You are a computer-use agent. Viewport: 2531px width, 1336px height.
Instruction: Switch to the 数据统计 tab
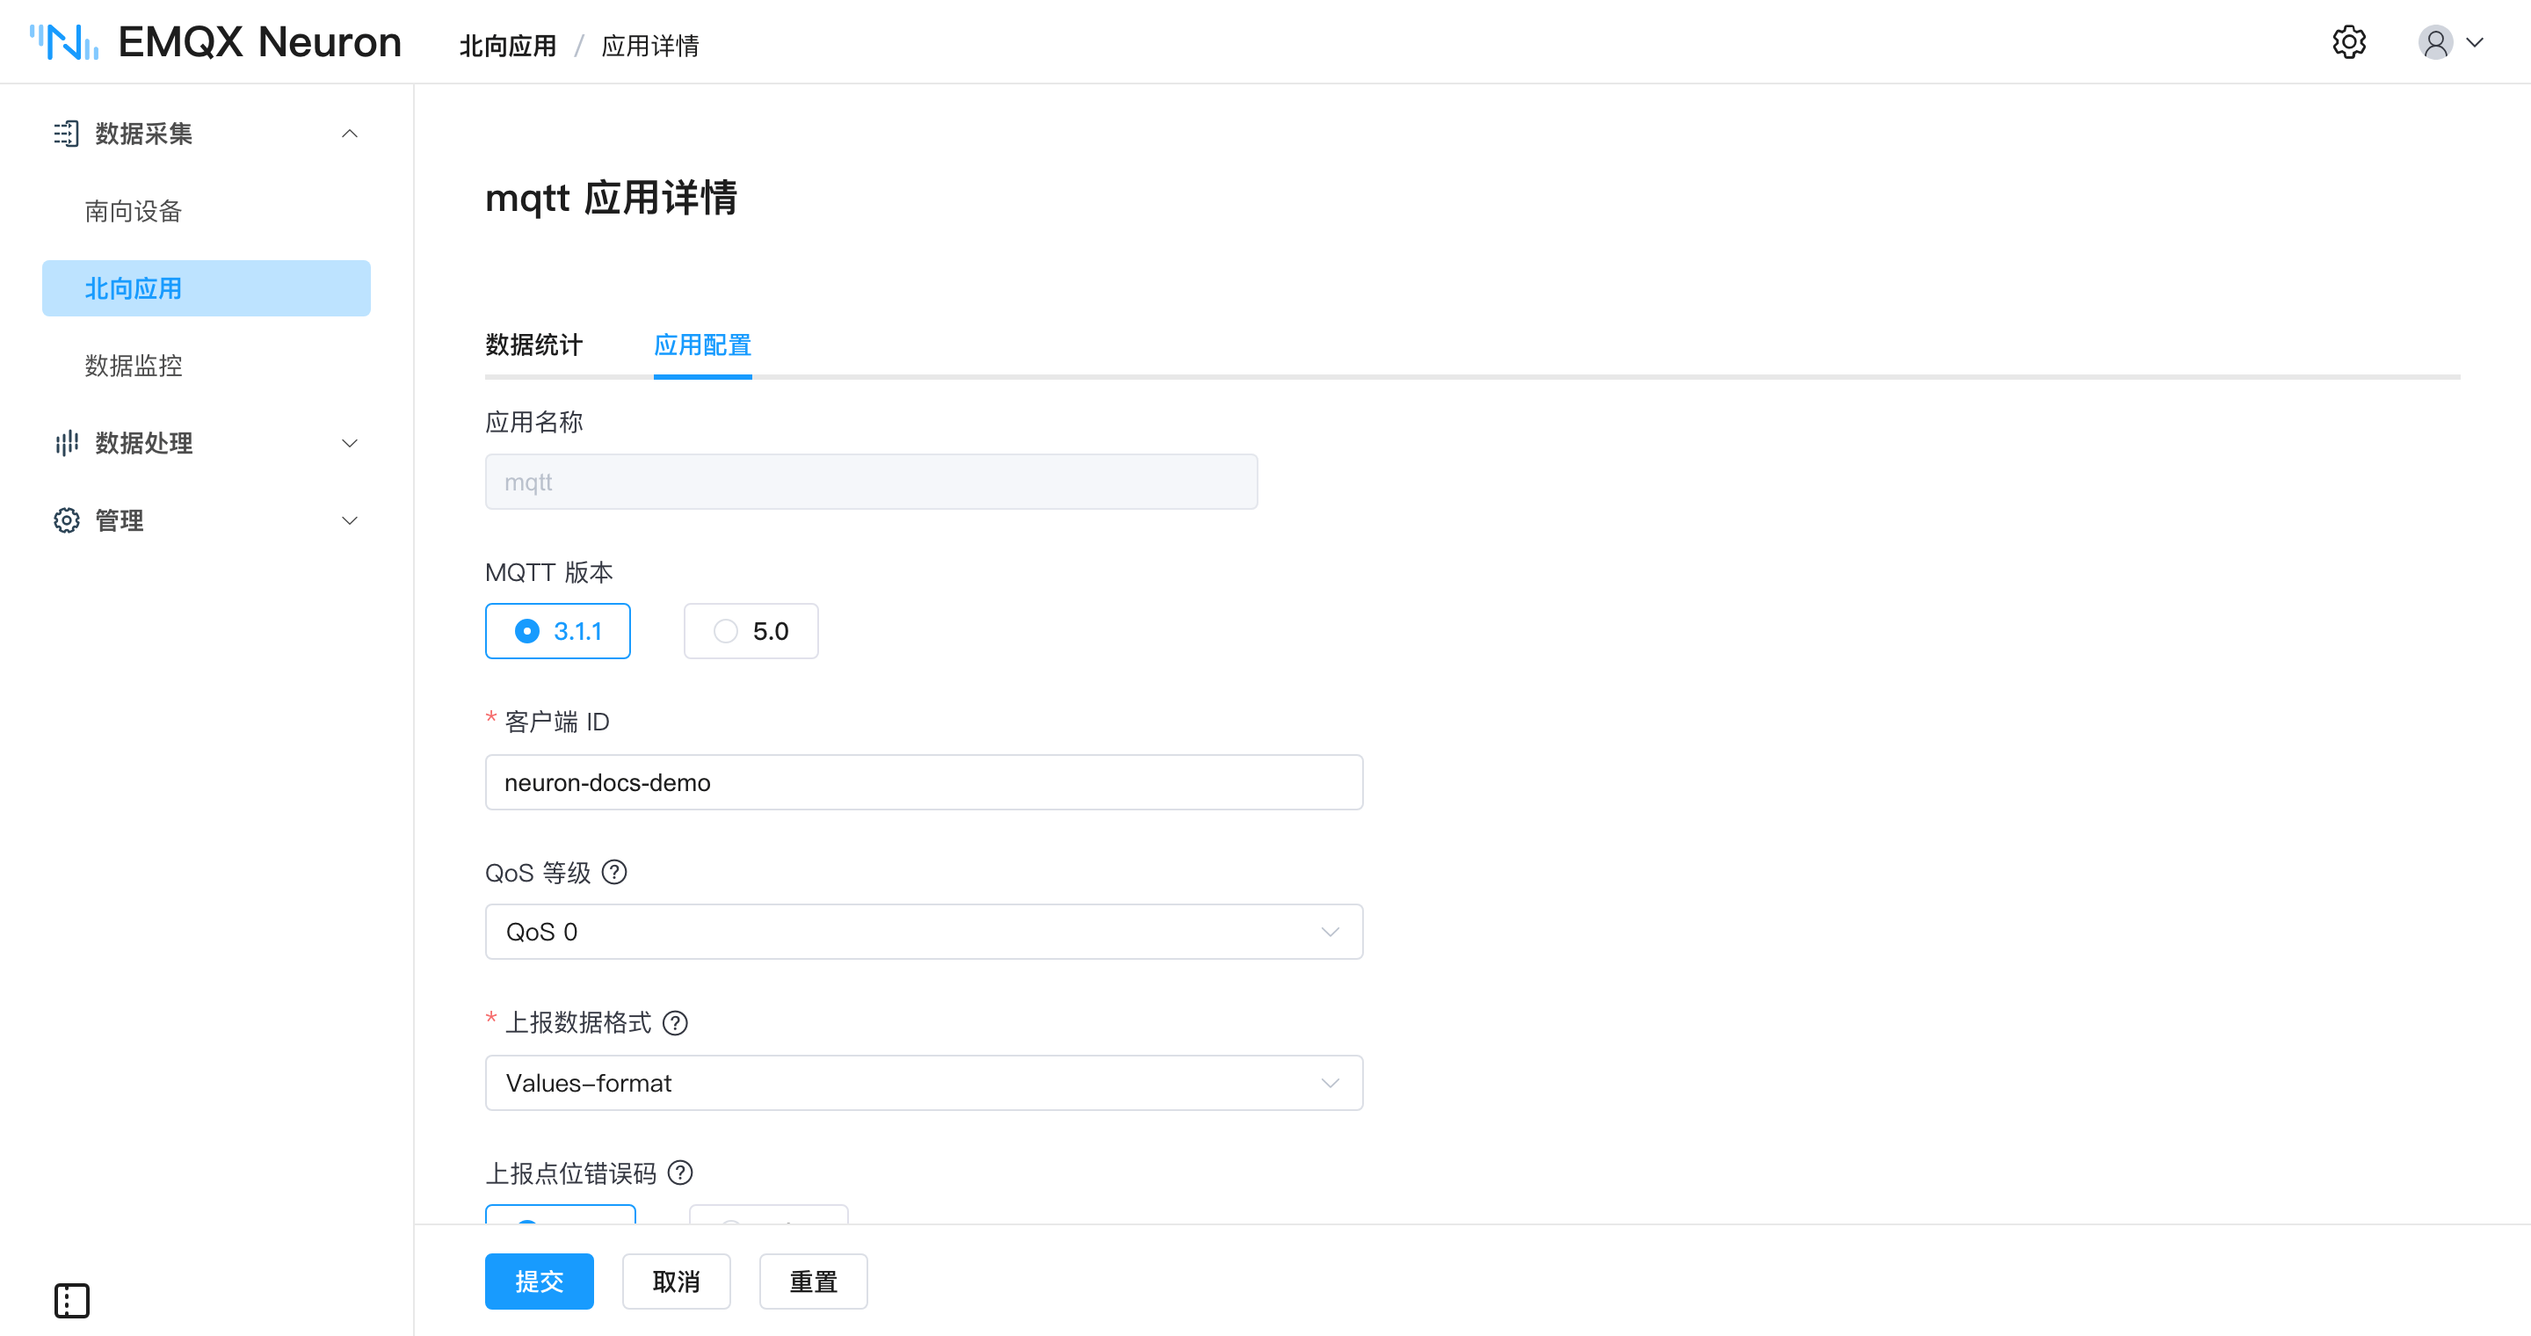(x=533, y=345)
